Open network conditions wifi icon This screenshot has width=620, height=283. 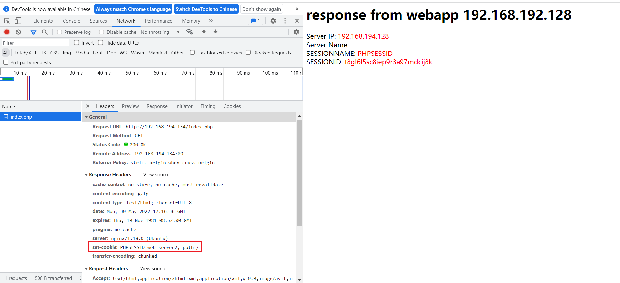tap(189, 32)
